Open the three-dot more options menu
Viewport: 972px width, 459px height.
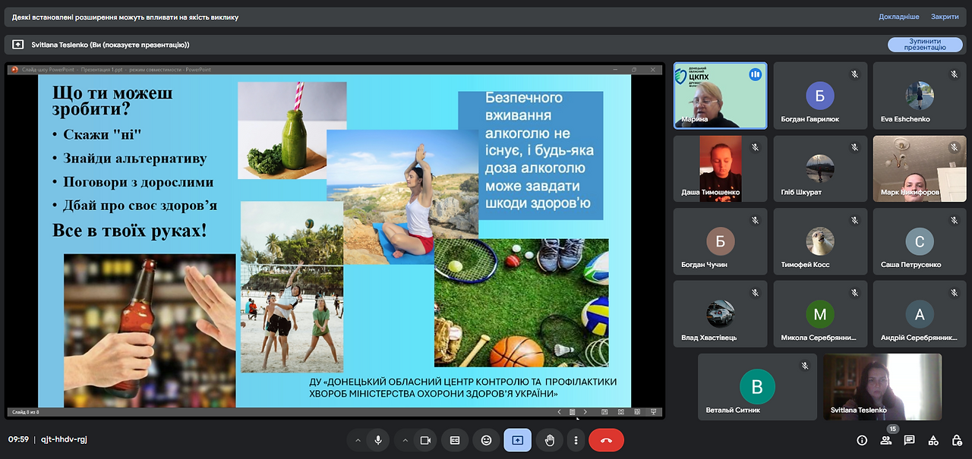tap(576, 440)
